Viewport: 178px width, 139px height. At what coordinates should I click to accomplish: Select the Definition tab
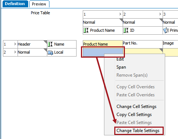(x=15, y=4)
